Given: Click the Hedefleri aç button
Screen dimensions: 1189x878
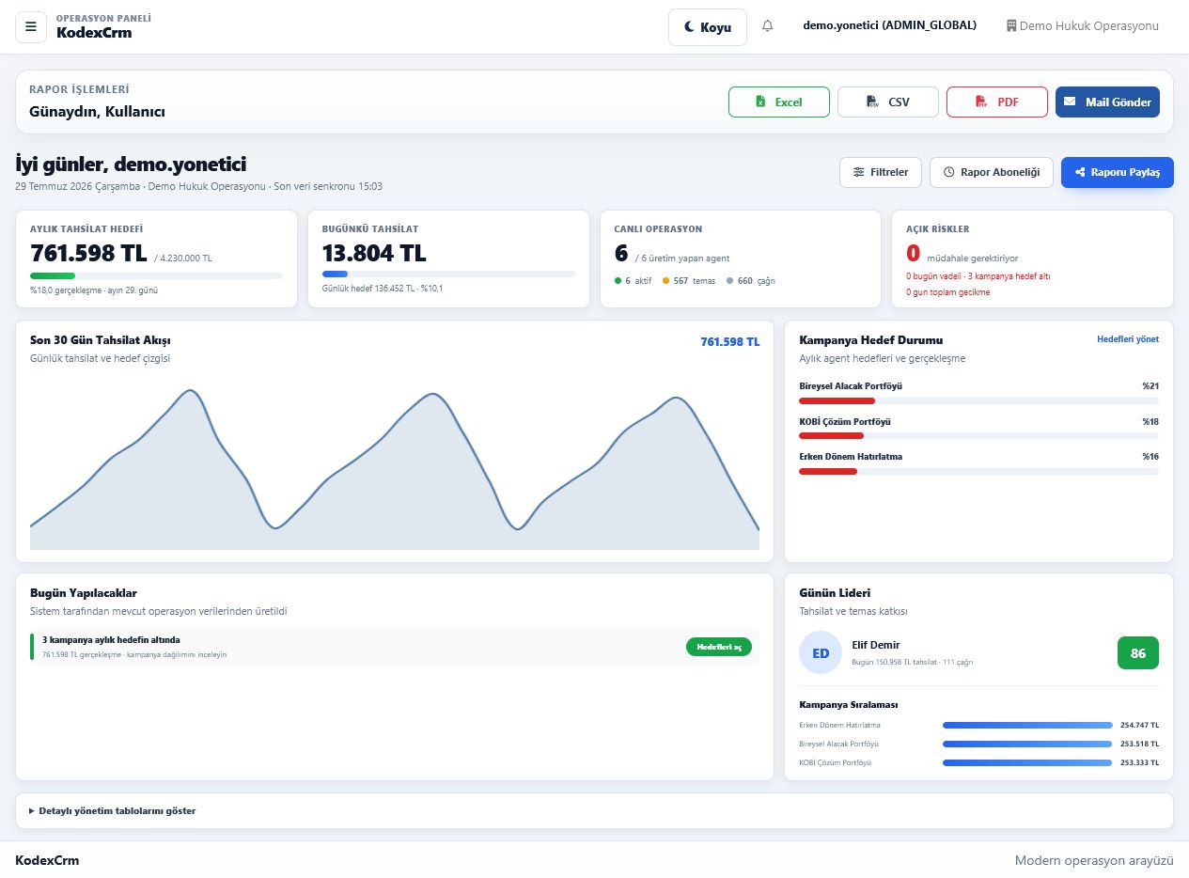Looking at the screenshot, I should (x=719, y=647).
